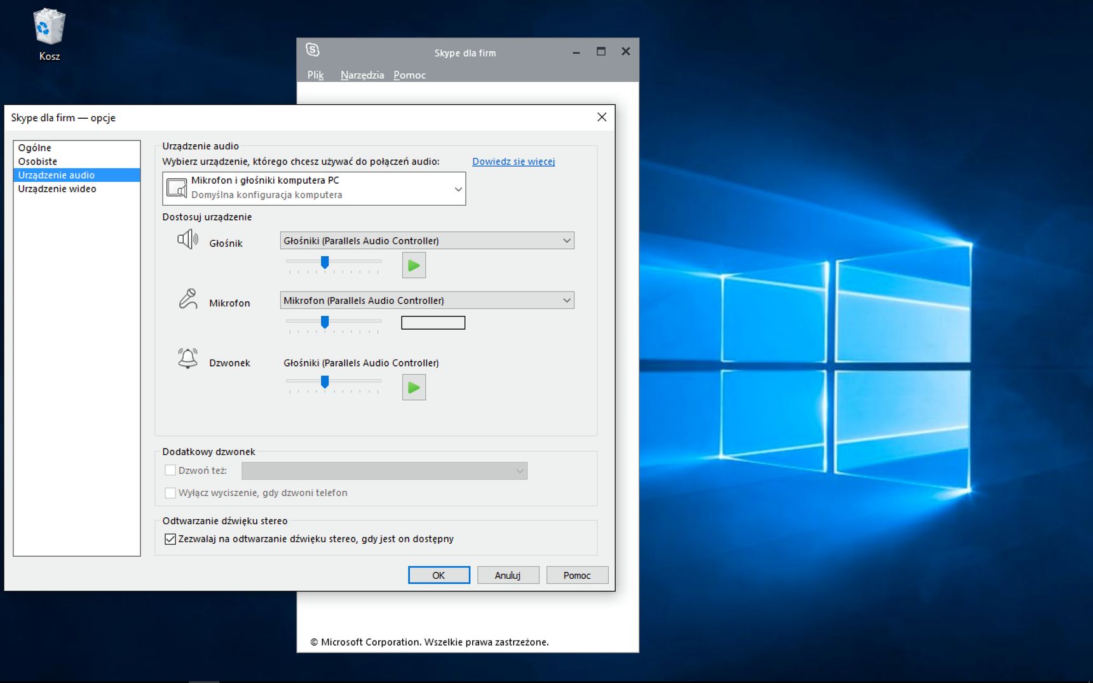Open the Kosz recycle bin icon
1093x683 pixels.
coord(49,35)
